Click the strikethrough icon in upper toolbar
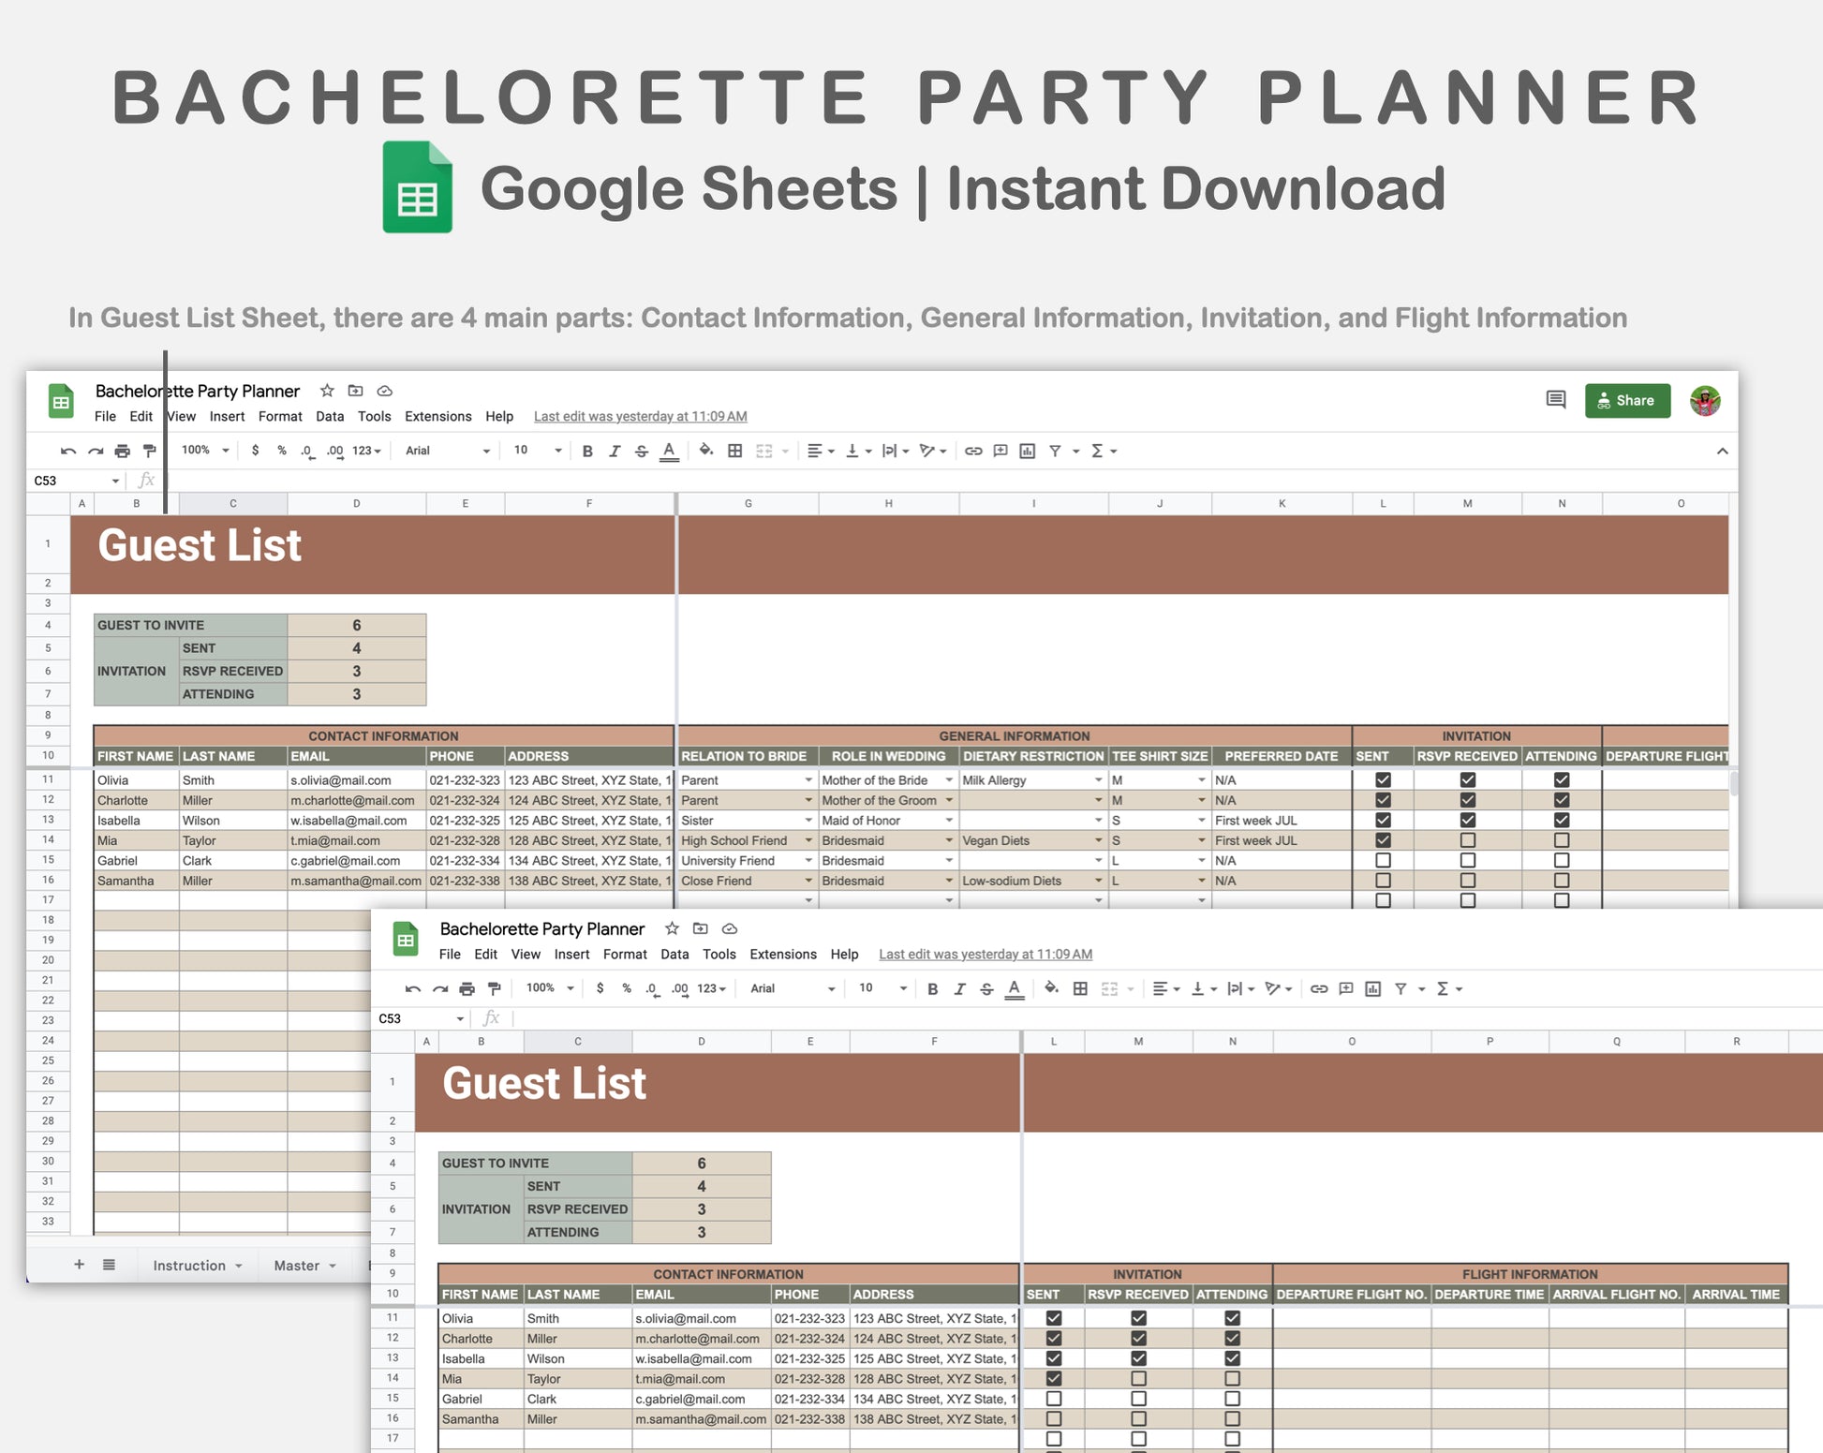 click(x=642, y=452)
